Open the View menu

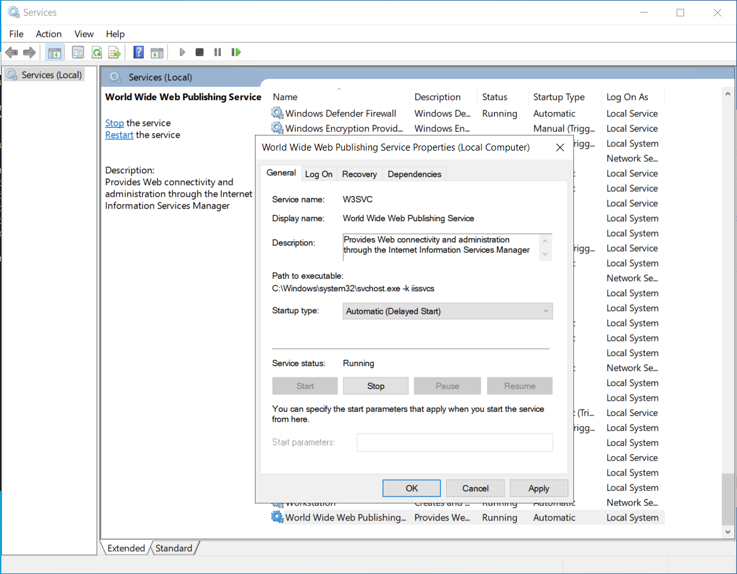click(84, 34)
